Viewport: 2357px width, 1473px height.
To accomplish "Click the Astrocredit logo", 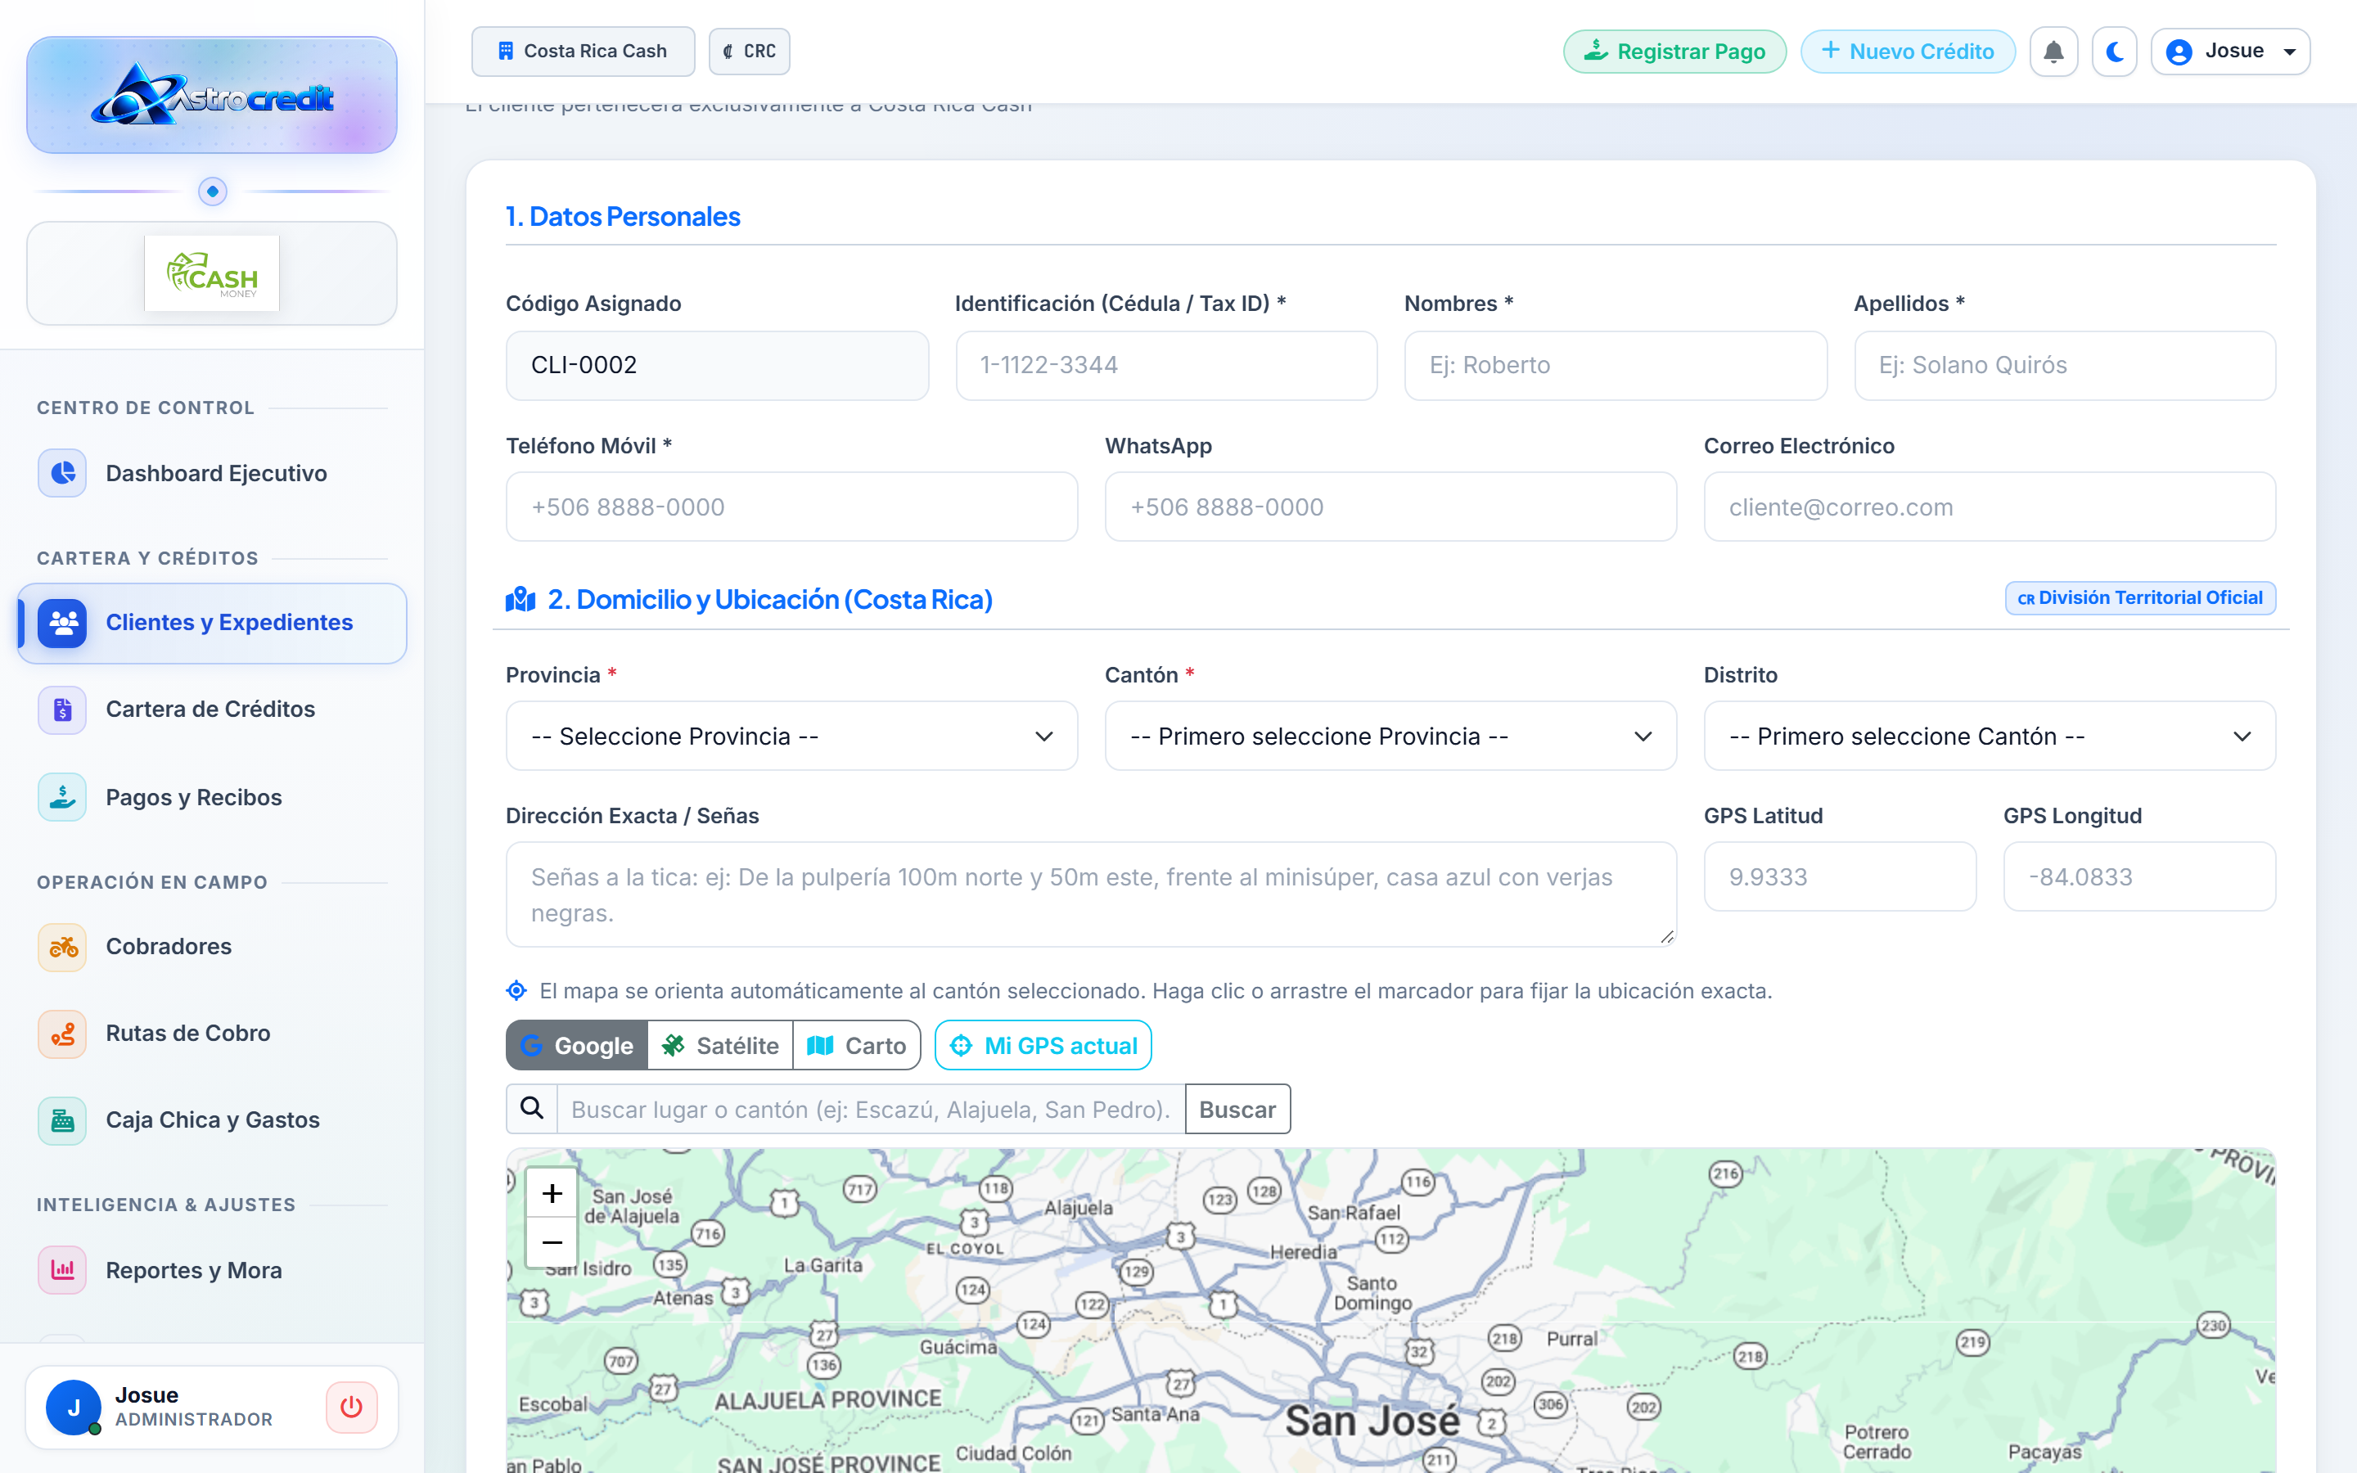I will click(212, 96).
